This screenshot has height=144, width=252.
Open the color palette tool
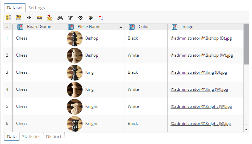pyautogui.click(x=91, y=18)
